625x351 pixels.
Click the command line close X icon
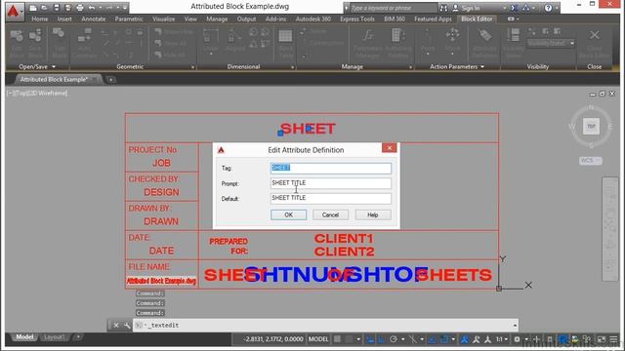point(116,326)
